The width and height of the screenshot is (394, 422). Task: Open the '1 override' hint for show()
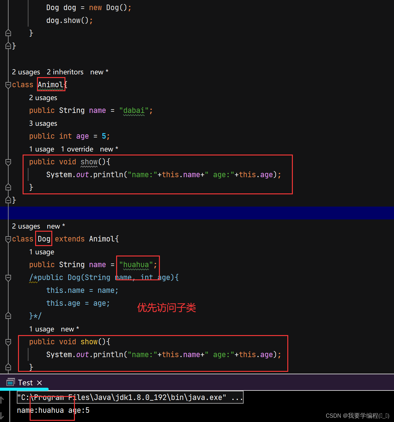coord(77,149)
